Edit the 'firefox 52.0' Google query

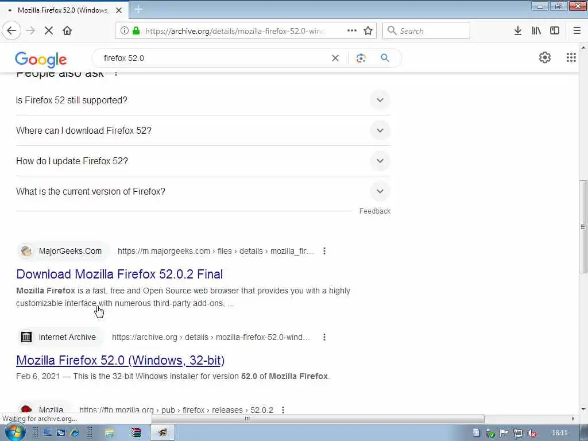[x=124, y=58]
